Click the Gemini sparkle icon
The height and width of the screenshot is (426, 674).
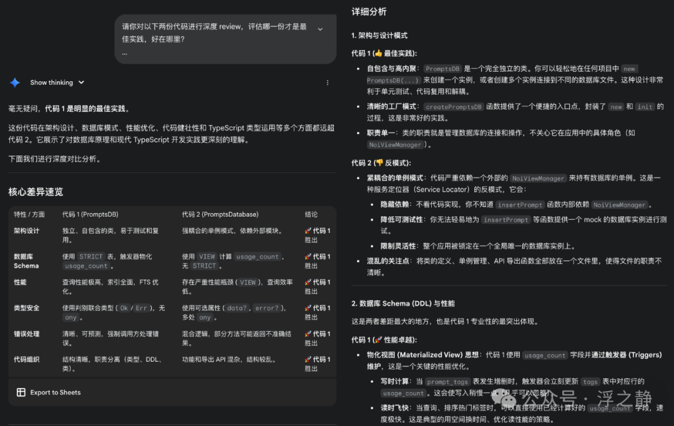click(15, 82)
